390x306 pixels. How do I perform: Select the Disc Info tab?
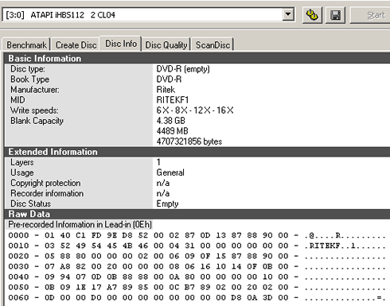click(x=121, y=44)
